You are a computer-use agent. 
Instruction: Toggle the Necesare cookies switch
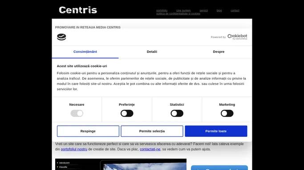pos(77,113)
